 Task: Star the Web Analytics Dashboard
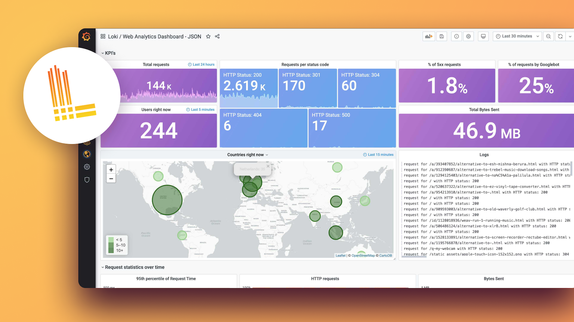(x=208, y=36)
